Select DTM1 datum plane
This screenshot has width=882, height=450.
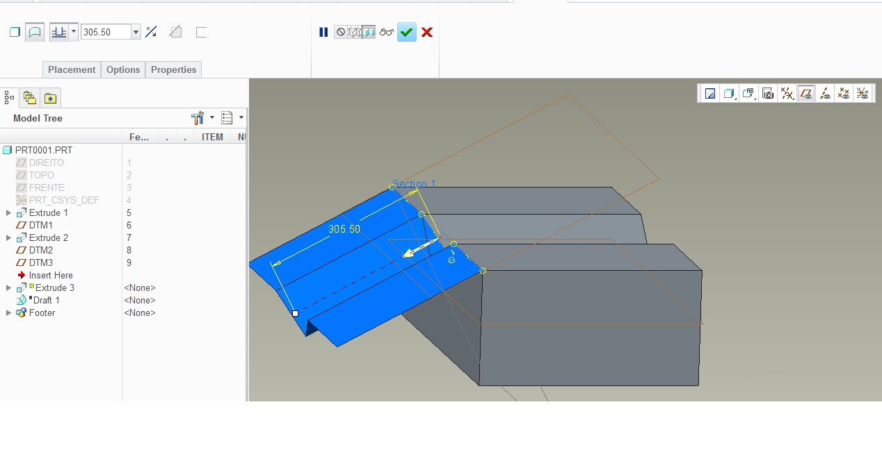(34, 225)
